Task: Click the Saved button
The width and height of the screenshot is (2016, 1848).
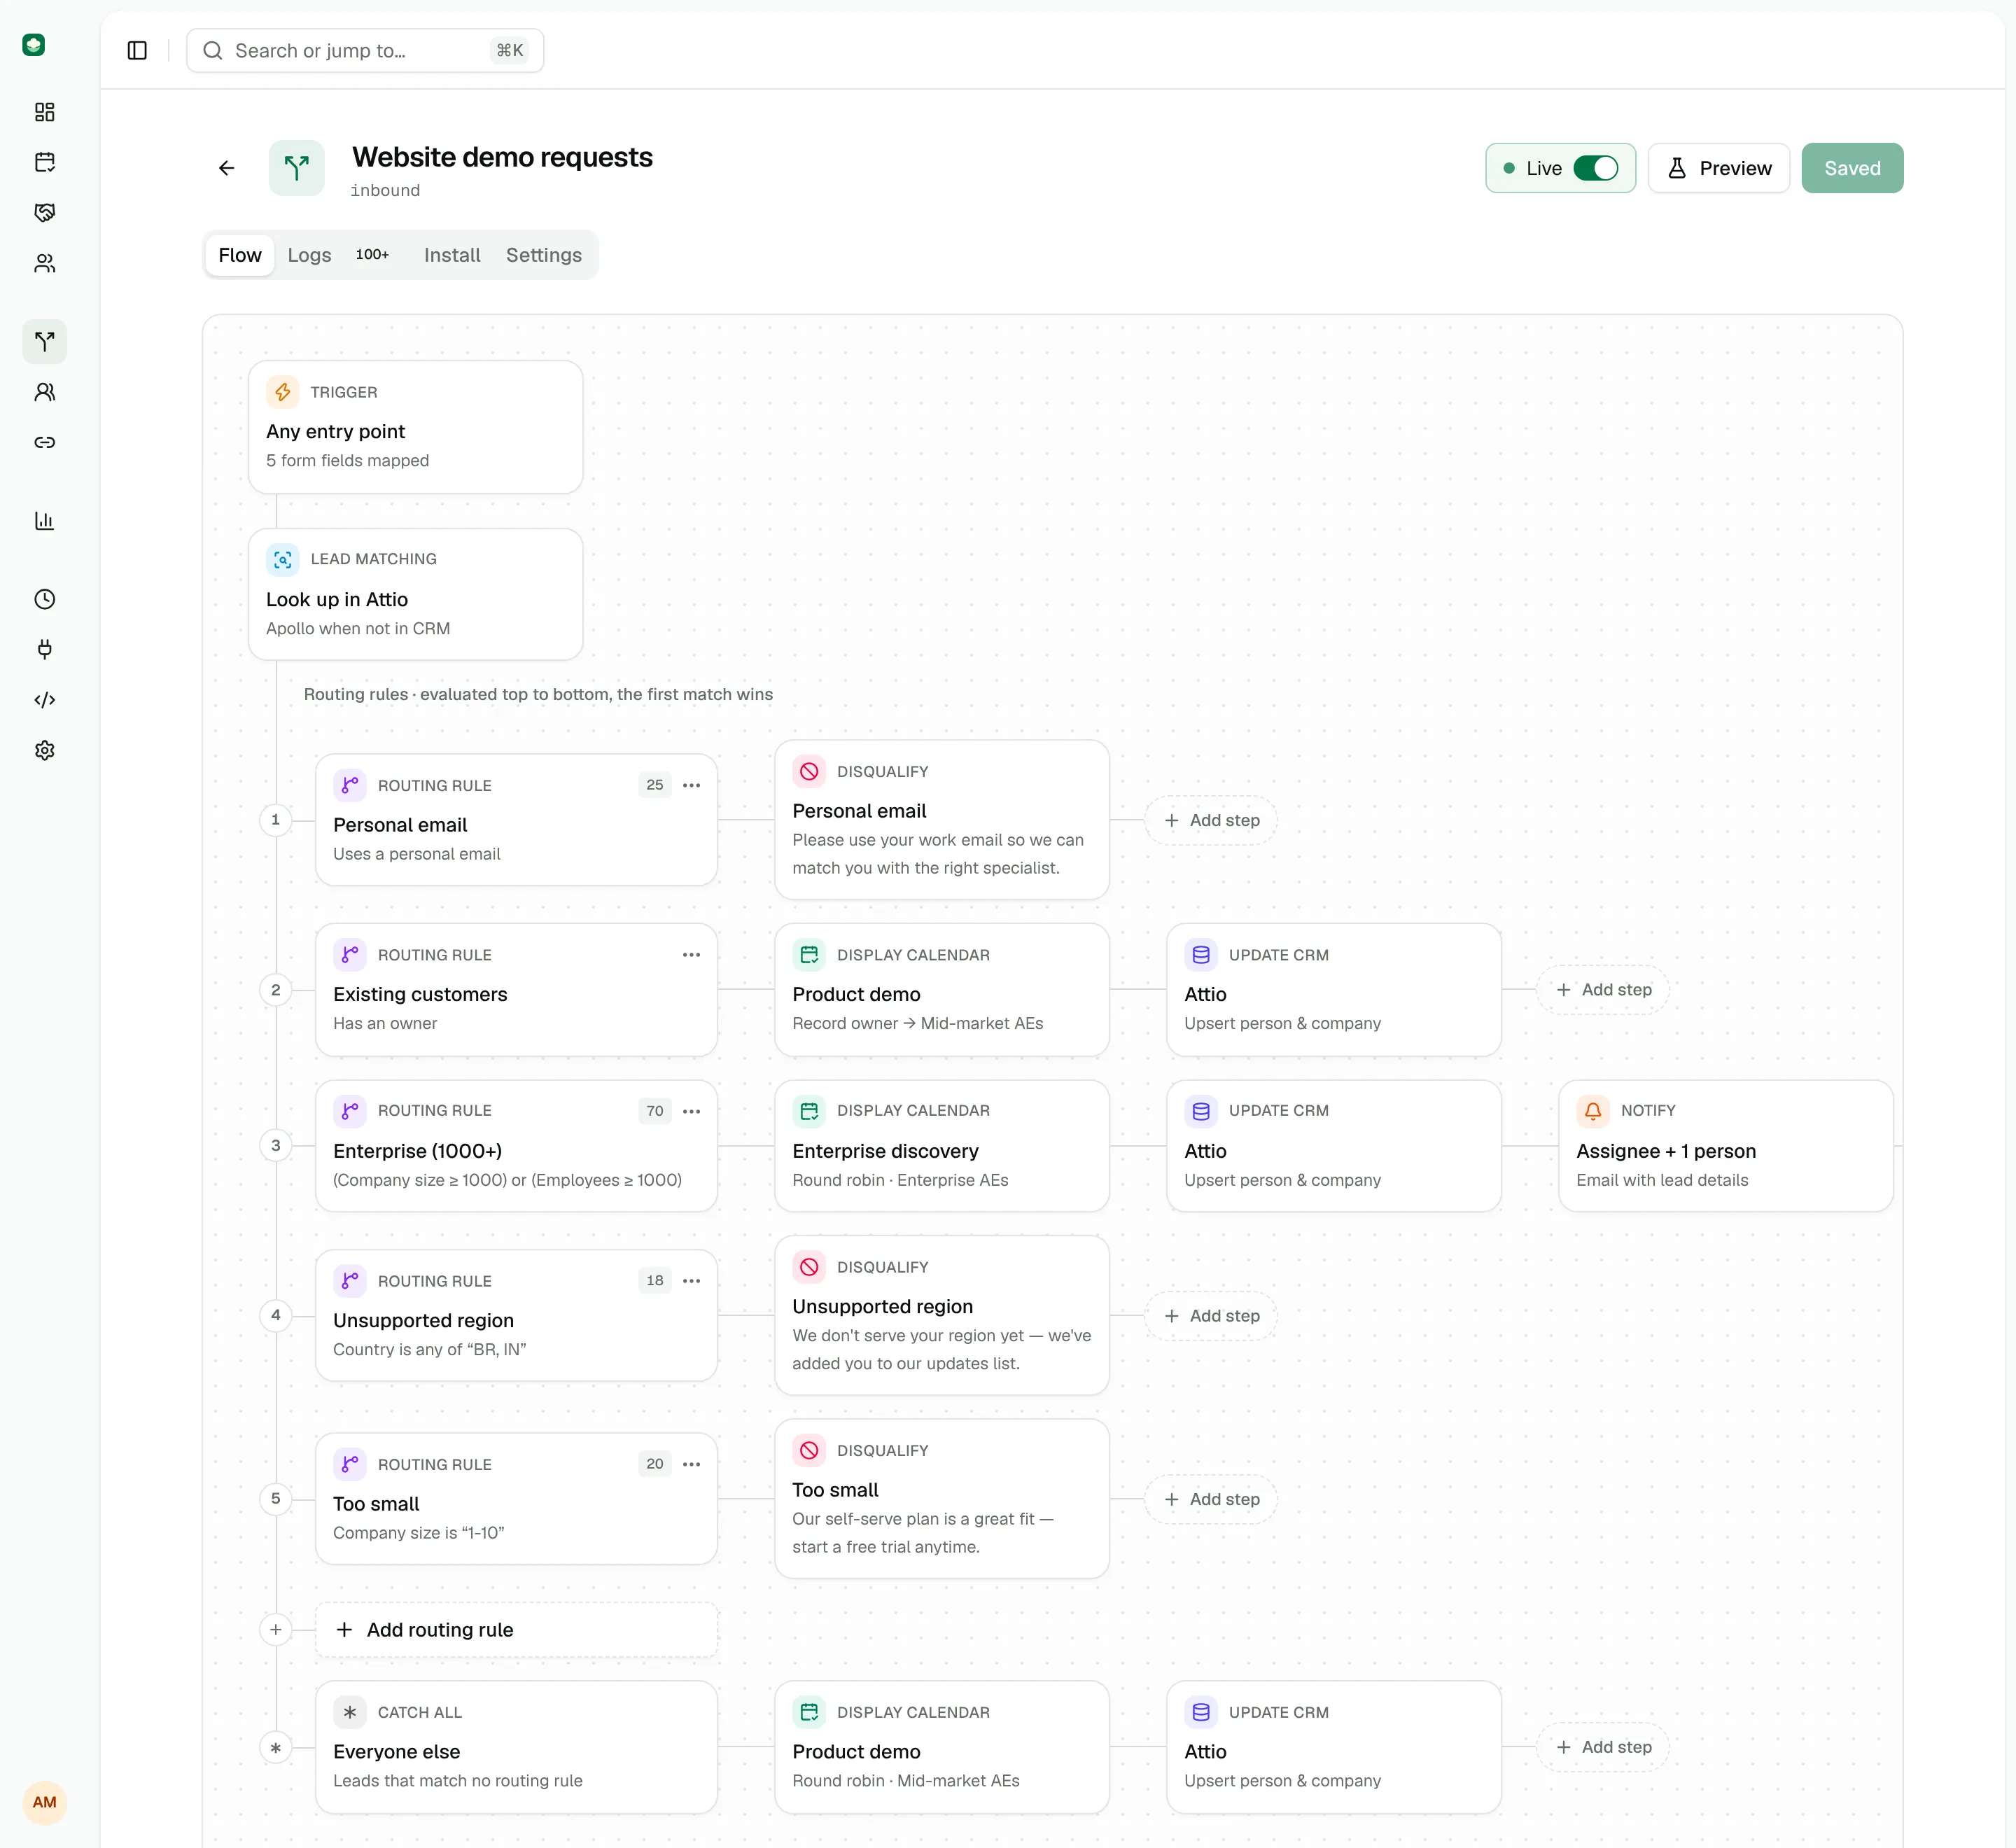Action: pos(1852,168)
